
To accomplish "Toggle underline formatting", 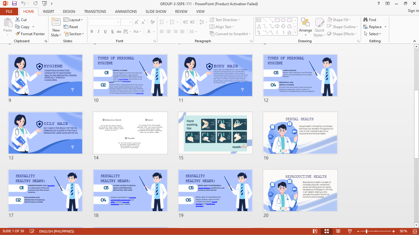I will (x=105, y=32).
